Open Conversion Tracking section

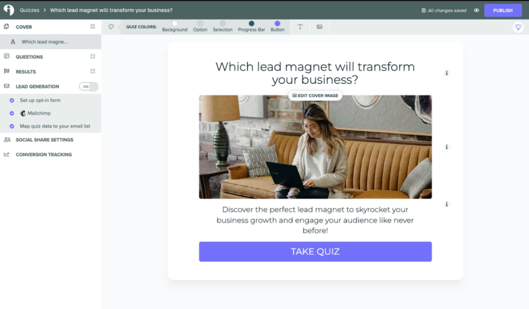point(43,154)
